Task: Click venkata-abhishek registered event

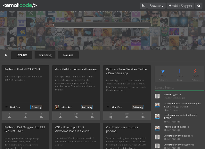Action: click(179, 145)
